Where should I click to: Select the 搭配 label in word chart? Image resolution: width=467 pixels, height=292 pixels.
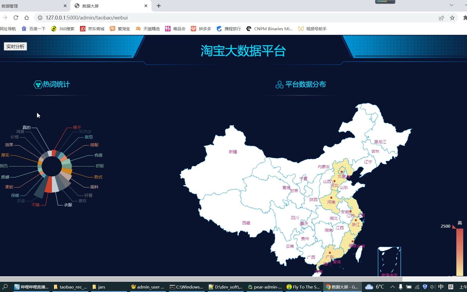pos(94,145)
